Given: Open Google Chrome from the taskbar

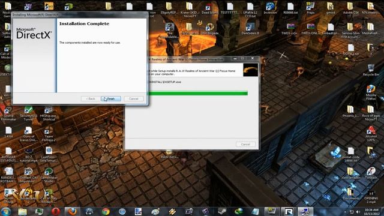Looking at the screenshot, I should pos(106,212).
